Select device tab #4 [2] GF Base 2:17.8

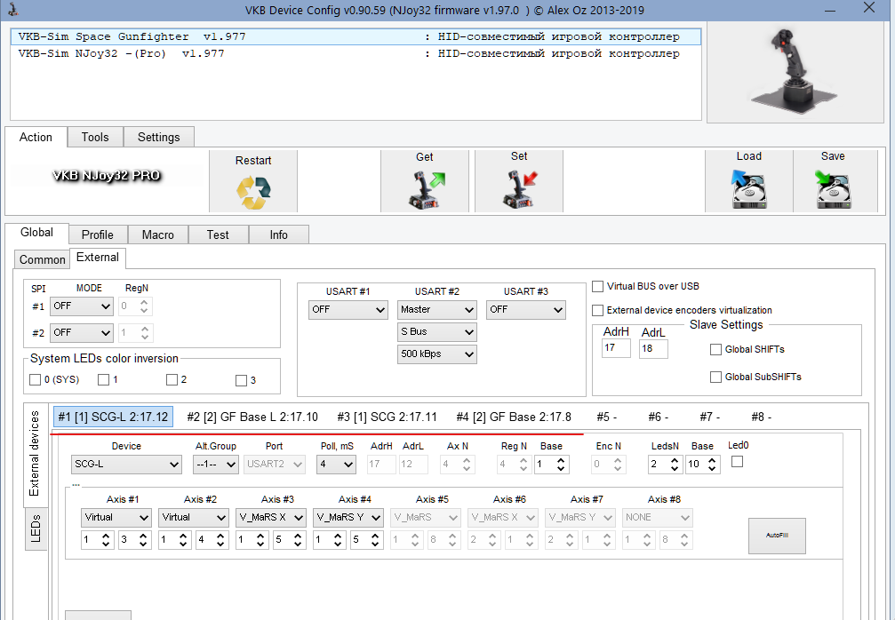(514, 417)
